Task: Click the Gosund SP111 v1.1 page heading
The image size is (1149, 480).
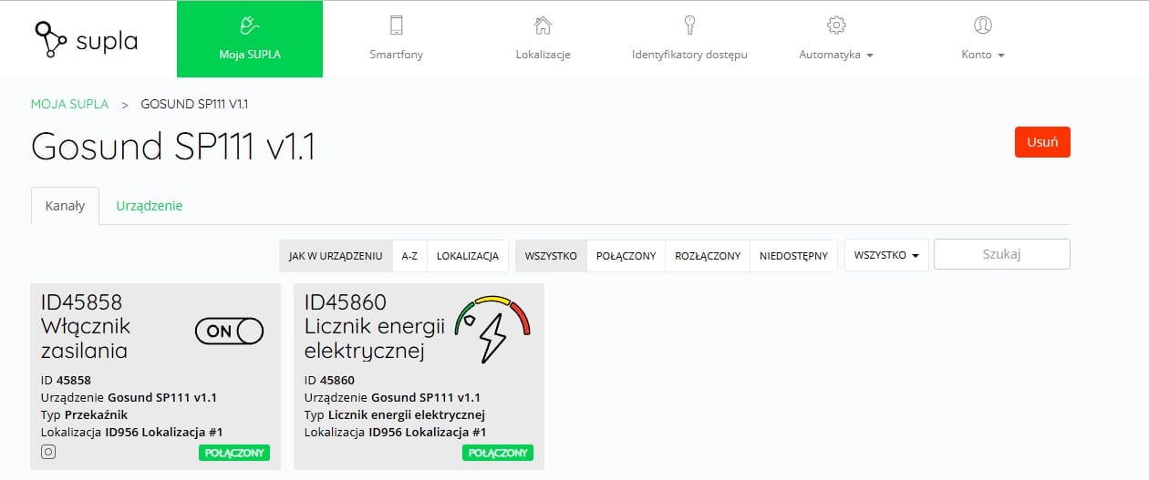Action: click(x=173, y=148)
